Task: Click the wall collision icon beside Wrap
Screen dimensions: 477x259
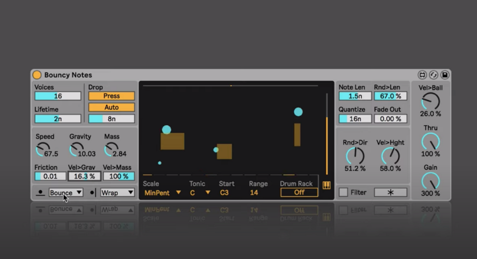Action: pos(93,193)
